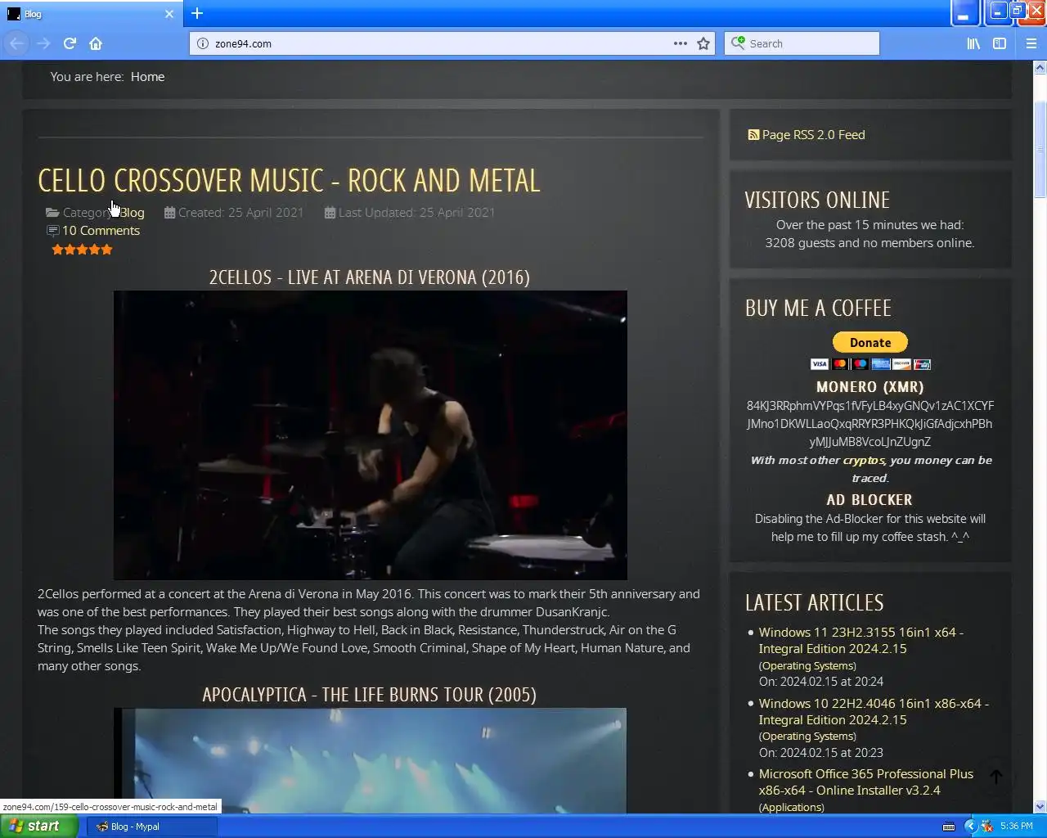Play the 2Cellos Arena di Verona video
1047x838 pixels.
coord(370,435)
